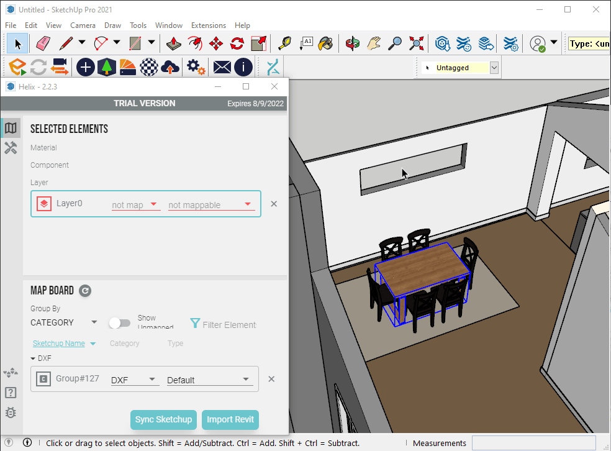Open Helix tools wrench-hammer icon
Screen dimensions: 611x451
click(x=11, y=148)
